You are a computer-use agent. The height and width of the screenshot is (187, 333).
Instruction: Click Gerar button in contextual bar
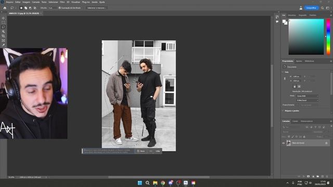[141, 151]
